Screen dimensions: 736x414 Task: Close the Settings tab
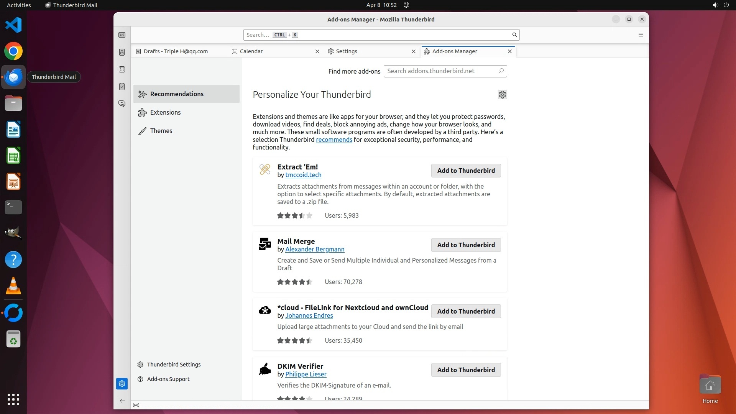413,51
